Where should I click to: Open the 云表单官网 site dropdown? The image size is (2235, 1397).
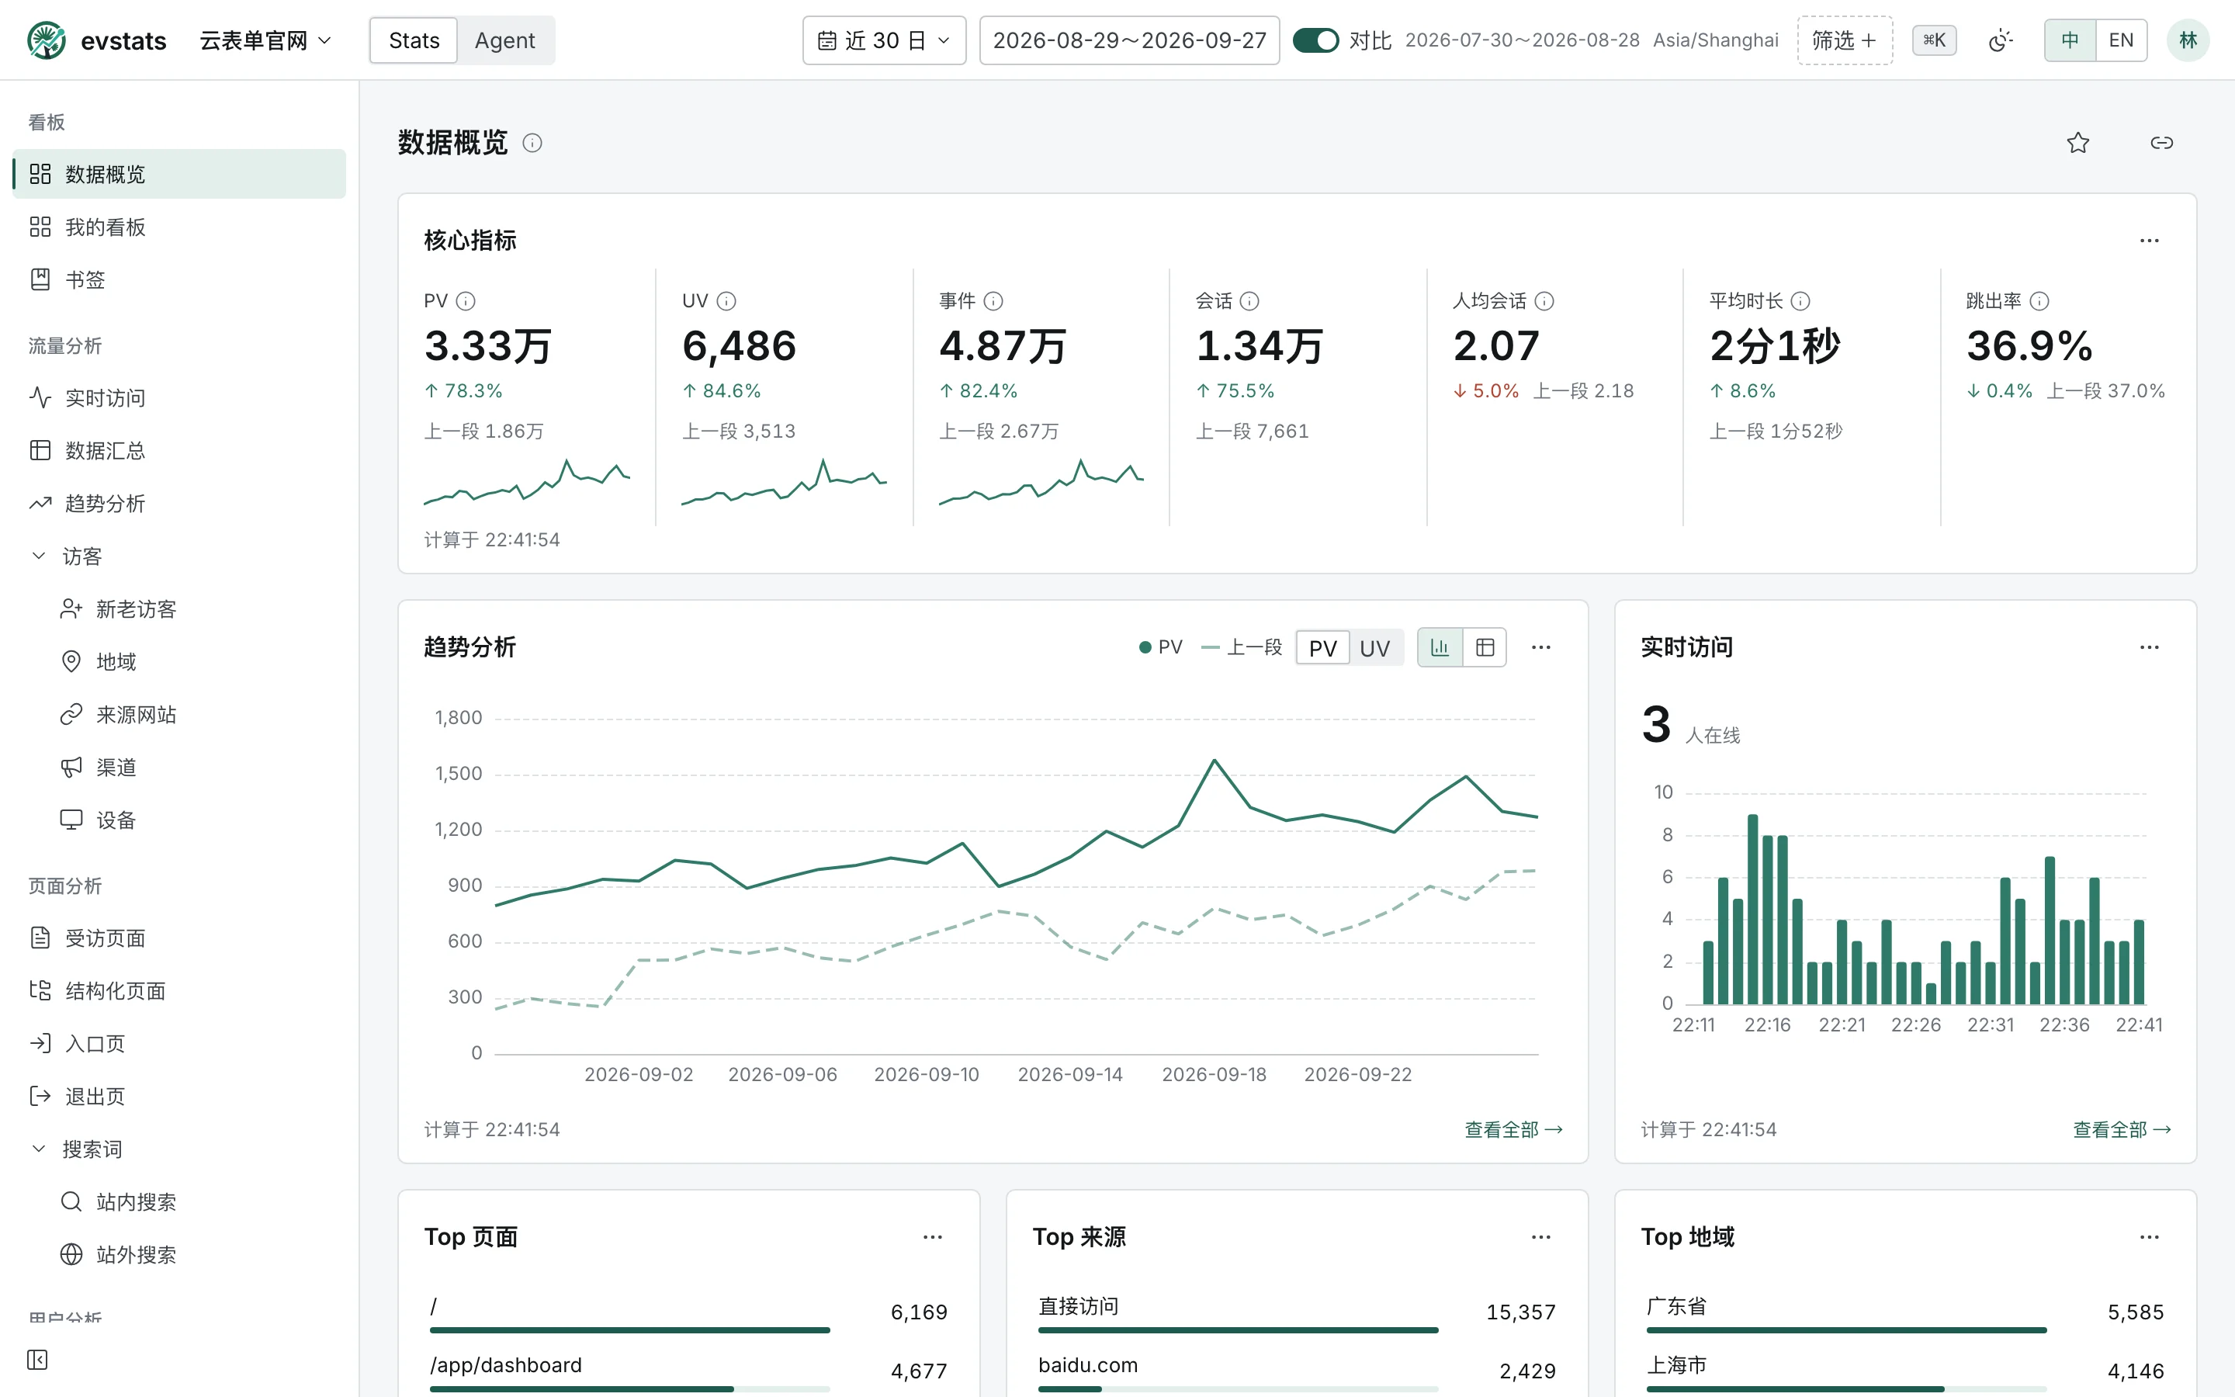tap(265, 40)
